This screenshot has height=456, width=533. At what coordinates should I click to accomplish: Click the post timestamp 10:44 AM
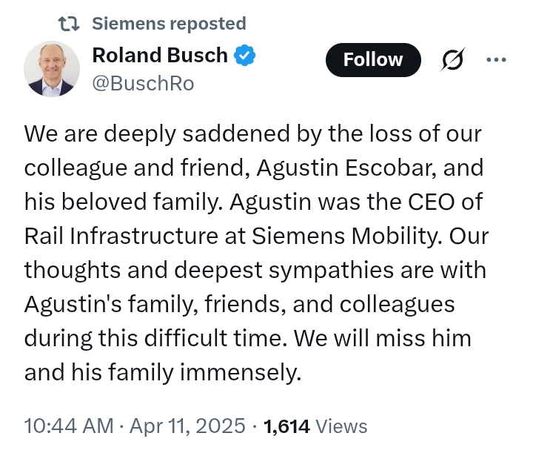point(69,426)
